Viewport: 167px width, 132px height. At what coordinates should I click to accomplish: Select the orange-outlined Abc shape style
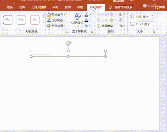[x=35, y=20]
